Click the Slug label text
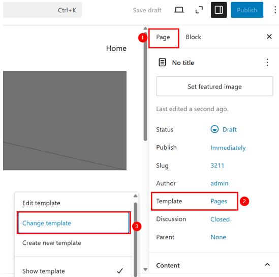 (x=162, y=165)
